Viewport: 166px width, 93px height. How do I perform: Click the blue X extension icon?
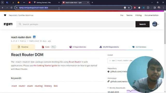143,7
